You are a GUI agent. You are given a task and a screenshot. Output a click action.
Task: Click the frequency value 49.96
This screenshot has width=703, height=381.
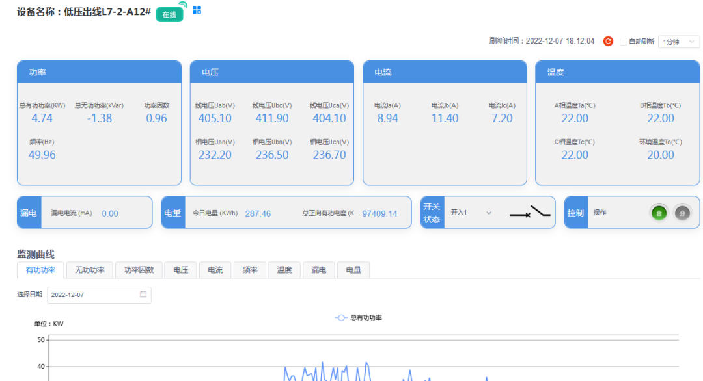point(42,155)
